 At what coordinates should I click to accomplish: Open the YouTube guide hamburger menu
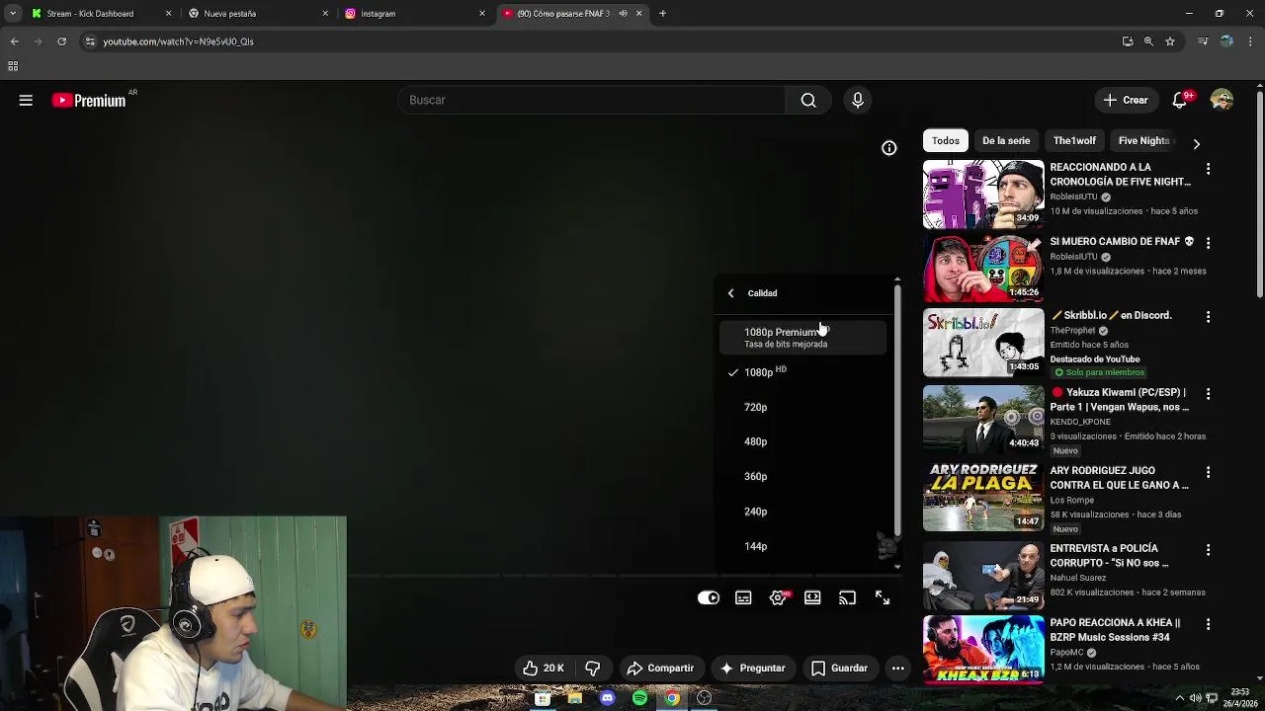(26, 100)
